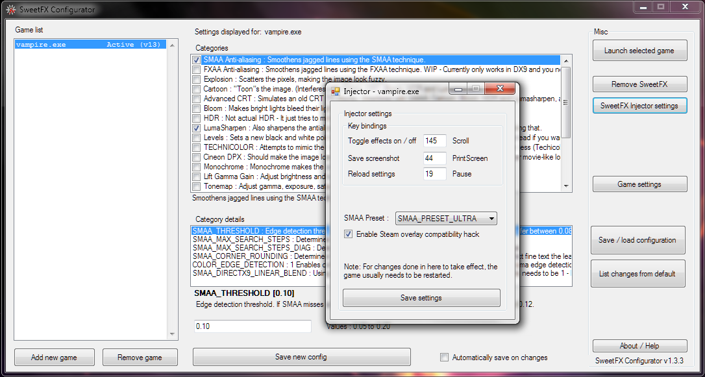Enable the Explosion effect checkbox
The image size is (705, 377).
pyautogui.click(x=197, y=80)
